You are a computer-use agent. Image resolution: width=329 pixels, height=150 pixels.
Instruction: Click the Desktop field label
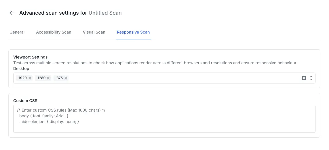(21, 69)
